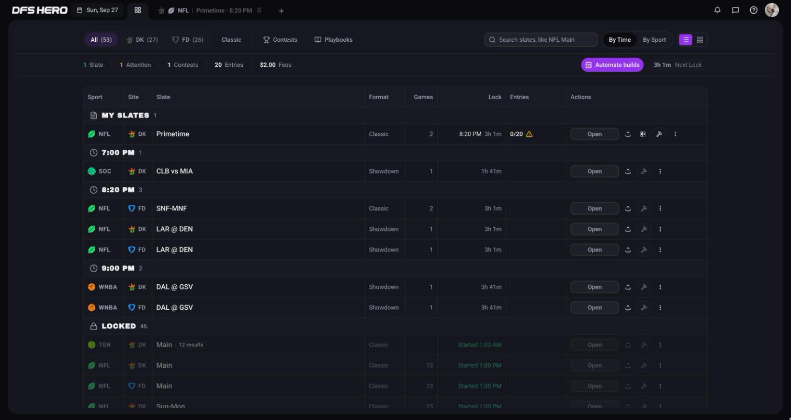This screenshot has height=420, width=791.
Task: Focus the Search slates field
Action: coord(541,40)
